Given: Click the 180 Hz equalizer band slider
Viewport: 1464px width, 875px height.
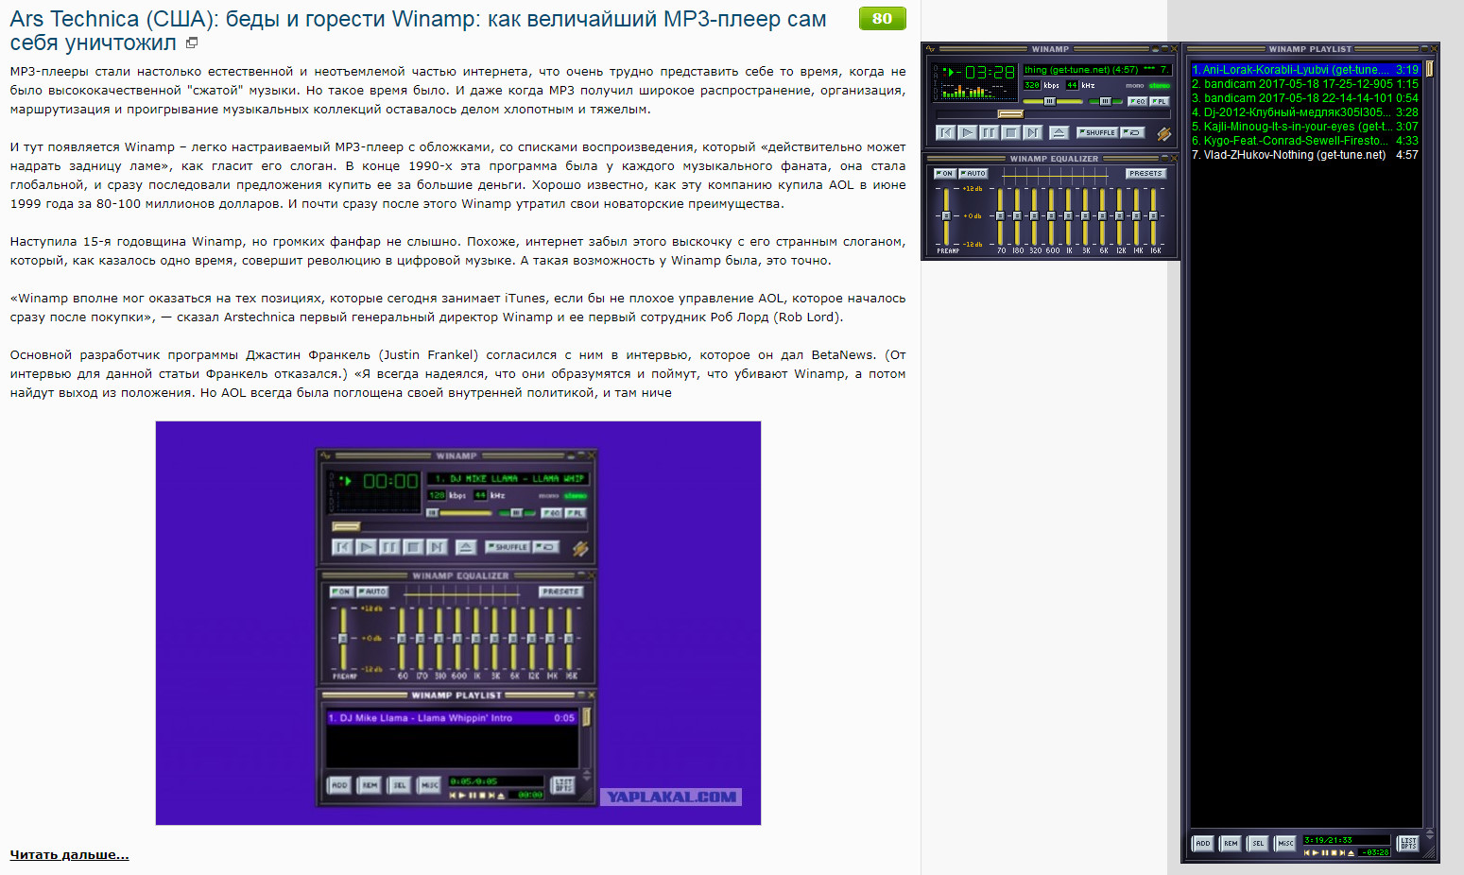Looking at the screenshot, I should coord(1017,216).
